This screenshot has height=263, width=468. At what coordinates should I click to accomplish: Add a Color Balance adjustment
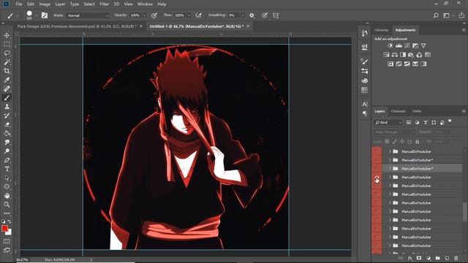(395, 55)
